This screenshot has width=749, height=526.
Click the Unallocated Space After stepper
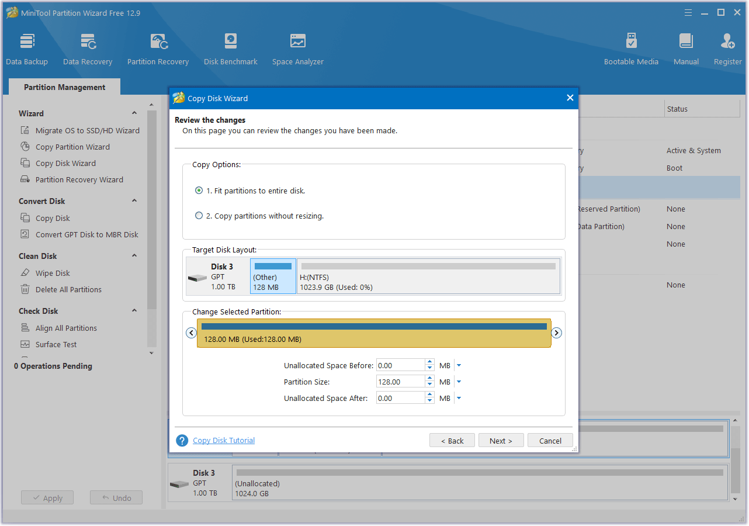click(x=430, y=398)
